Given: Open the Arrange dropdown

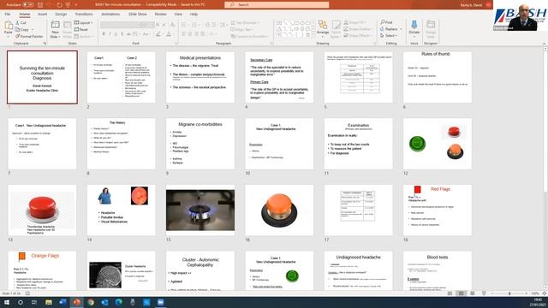Looking at the screenshot, I should pos(323,28).
